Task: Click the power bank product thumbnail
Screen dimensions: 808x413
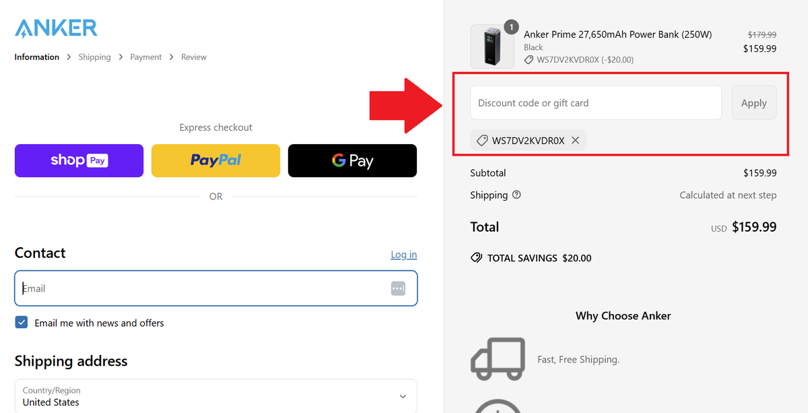Action: click(x=492, y=46)
